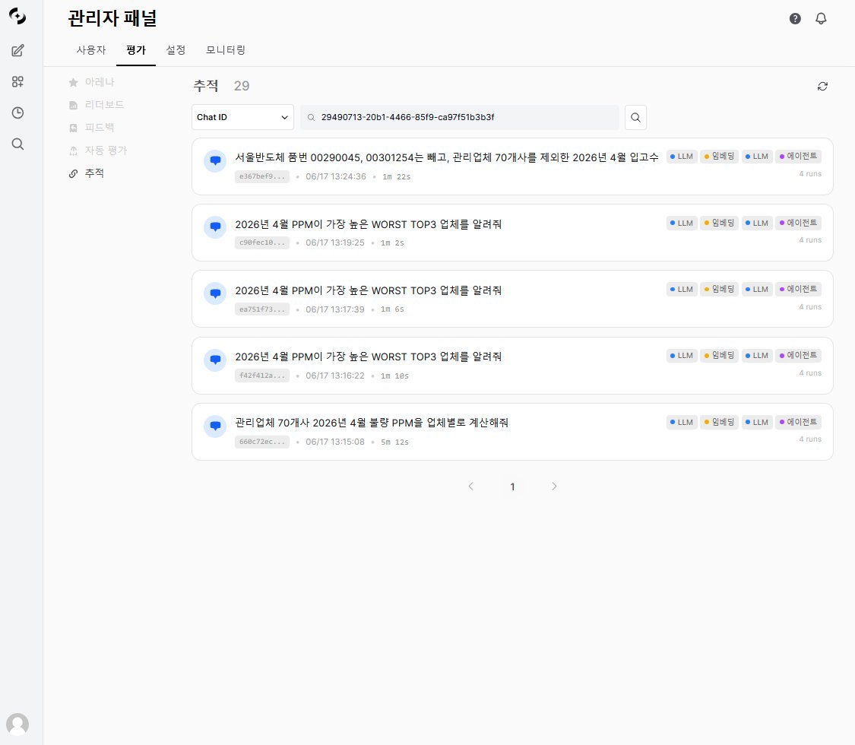
Task: Open new chat via pencil edit icon
Action: (x=17, y=51)
